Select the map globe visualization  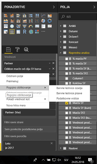click(12, 26)
